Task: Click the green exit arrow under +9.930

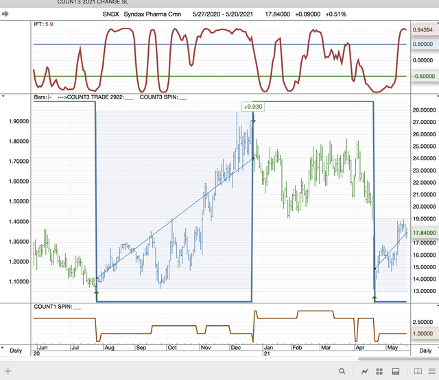Action: 253,121
